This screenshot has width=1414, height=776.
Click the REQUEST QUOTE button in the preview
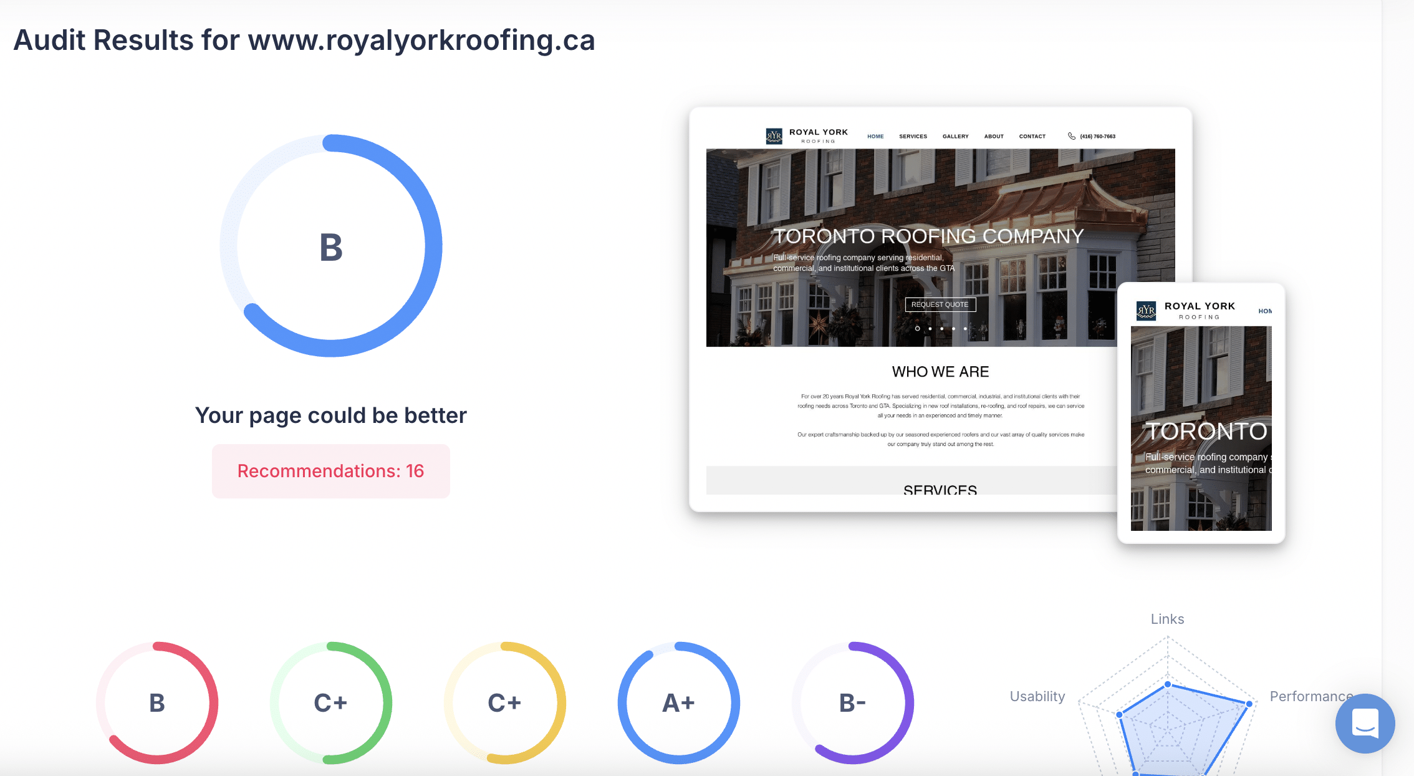(x=940, y=304)
